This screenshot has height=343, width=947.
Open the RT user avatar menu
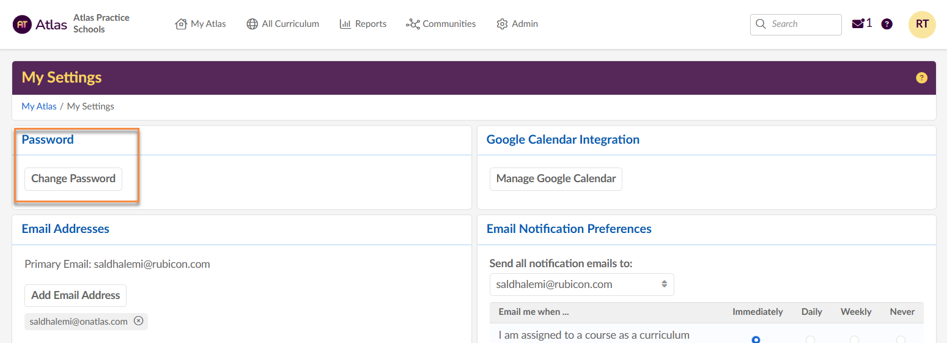coord(922,24)
